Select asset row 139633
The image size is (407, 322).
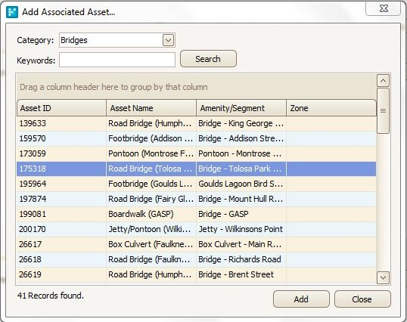pos(196,123)
